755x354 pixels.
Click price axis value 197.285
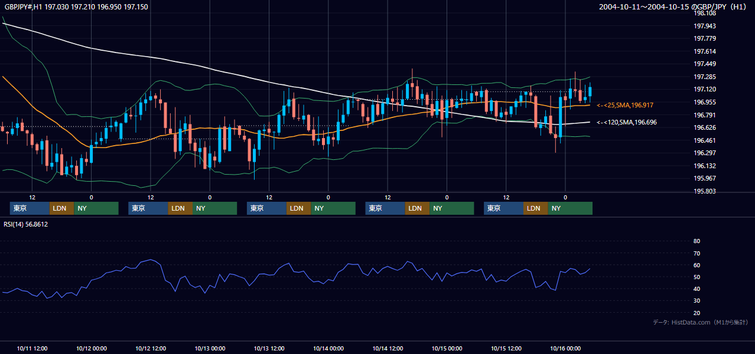pyautogui.click(x=704, y=77)
